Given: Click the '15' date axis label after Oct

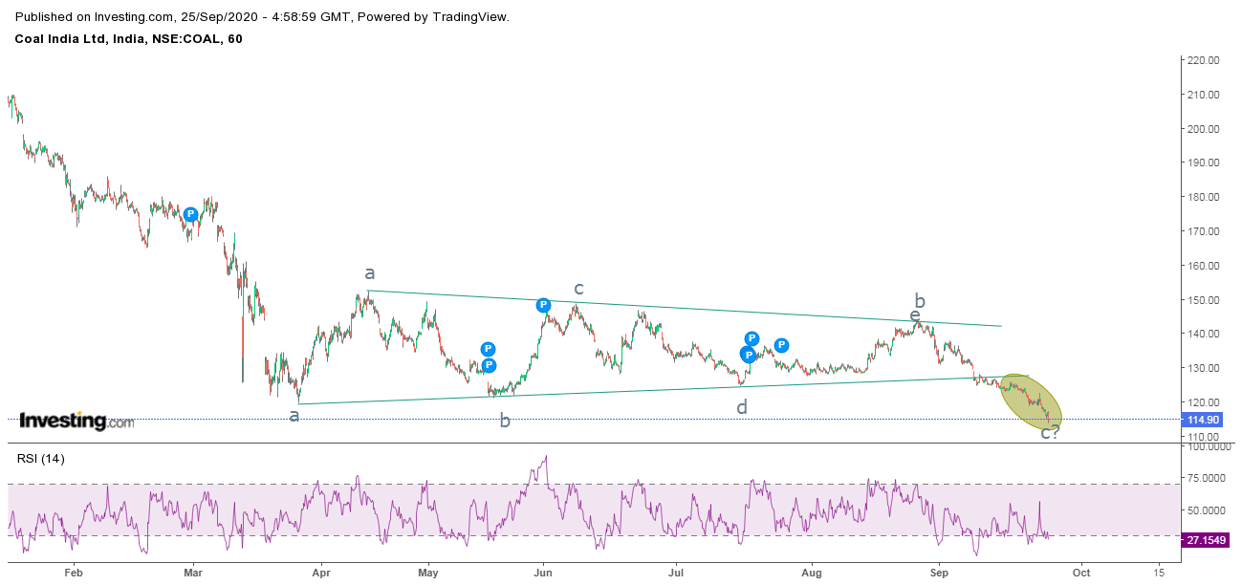Looking at the screenshot, I should 1159,574.
